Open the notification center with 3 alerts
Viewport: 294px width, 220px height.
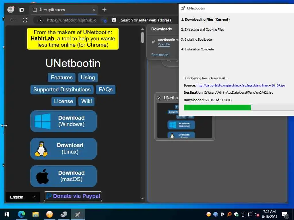pyautogui.click(x=285, y=215)
